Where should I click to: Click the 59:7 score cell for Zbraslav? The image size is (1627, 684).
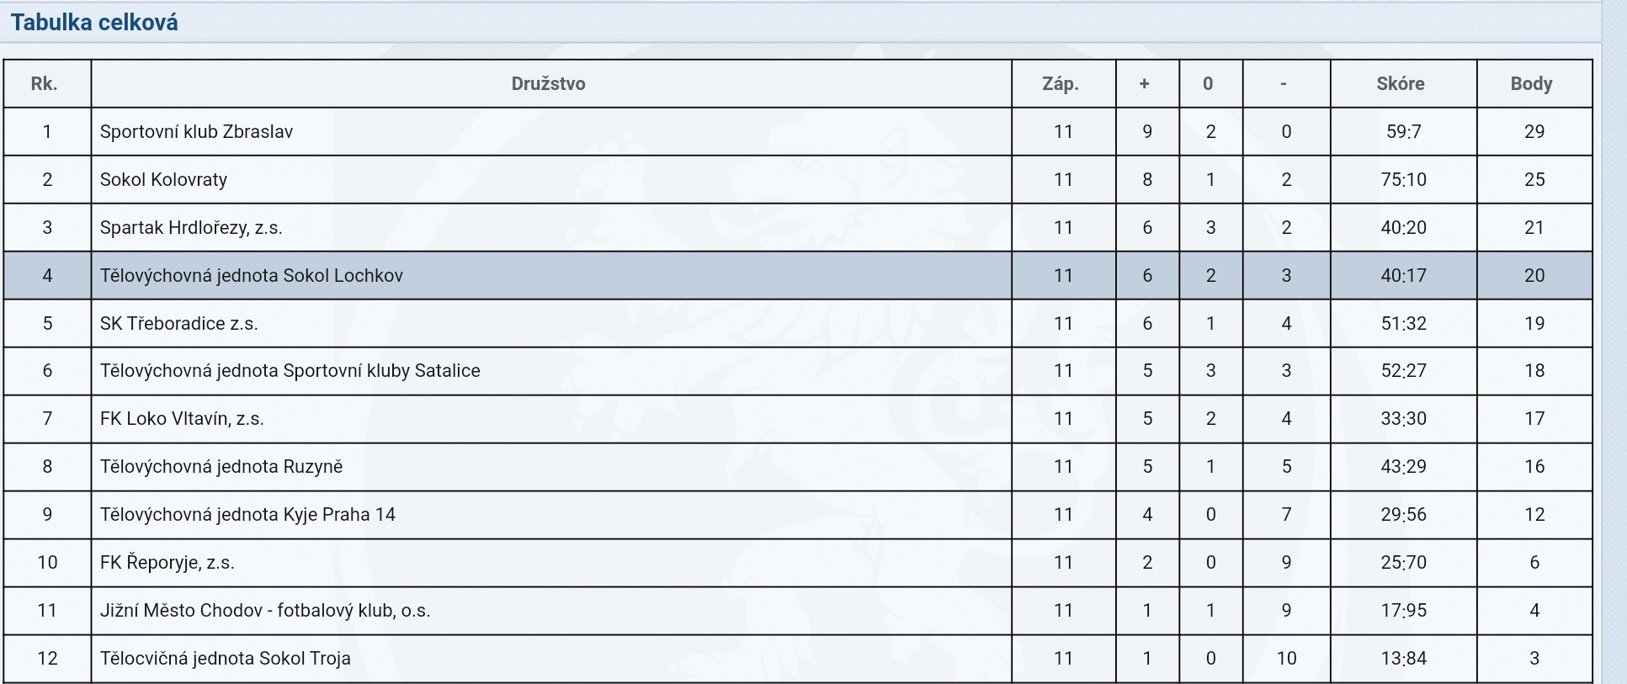click(x=1403, y=131)
